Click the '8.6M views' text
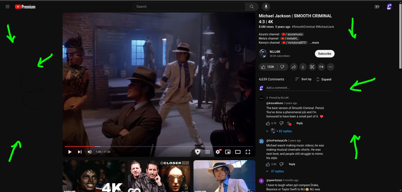Screen dimensions: 402x192 tap(266, 27)
